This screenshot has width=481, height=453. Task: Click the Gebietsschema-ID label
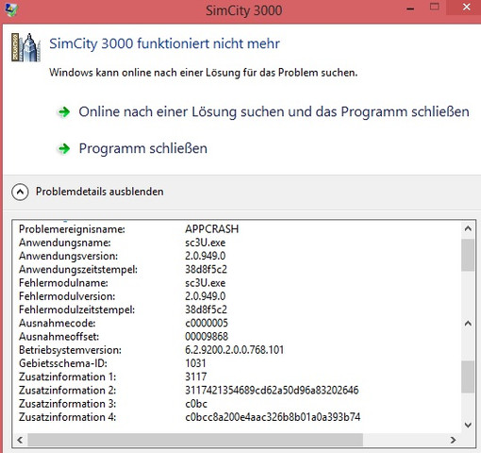[x=63, y=363]
